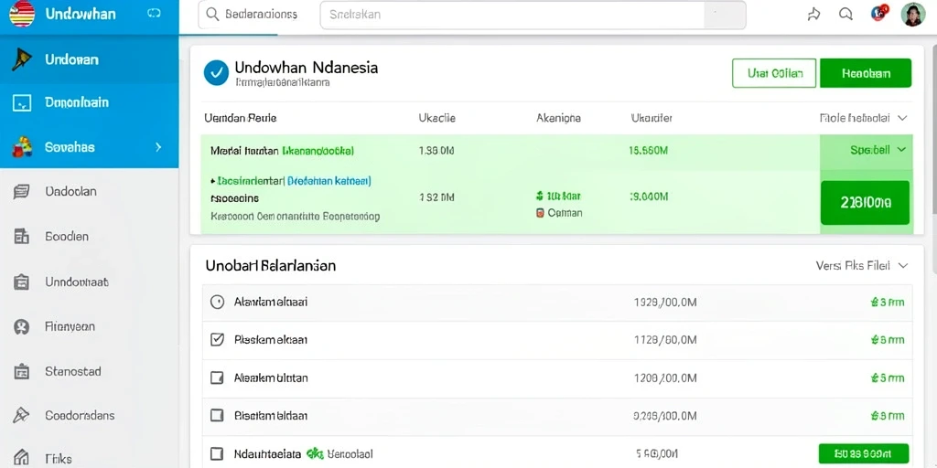Click the green Heaoban button
Screen dimensions: 937x468
coord(866,73)
